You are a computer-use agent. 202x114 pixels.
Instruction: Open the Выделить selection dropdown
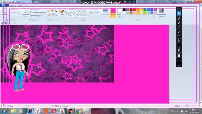pyautogui.click(x=25, y=13)
